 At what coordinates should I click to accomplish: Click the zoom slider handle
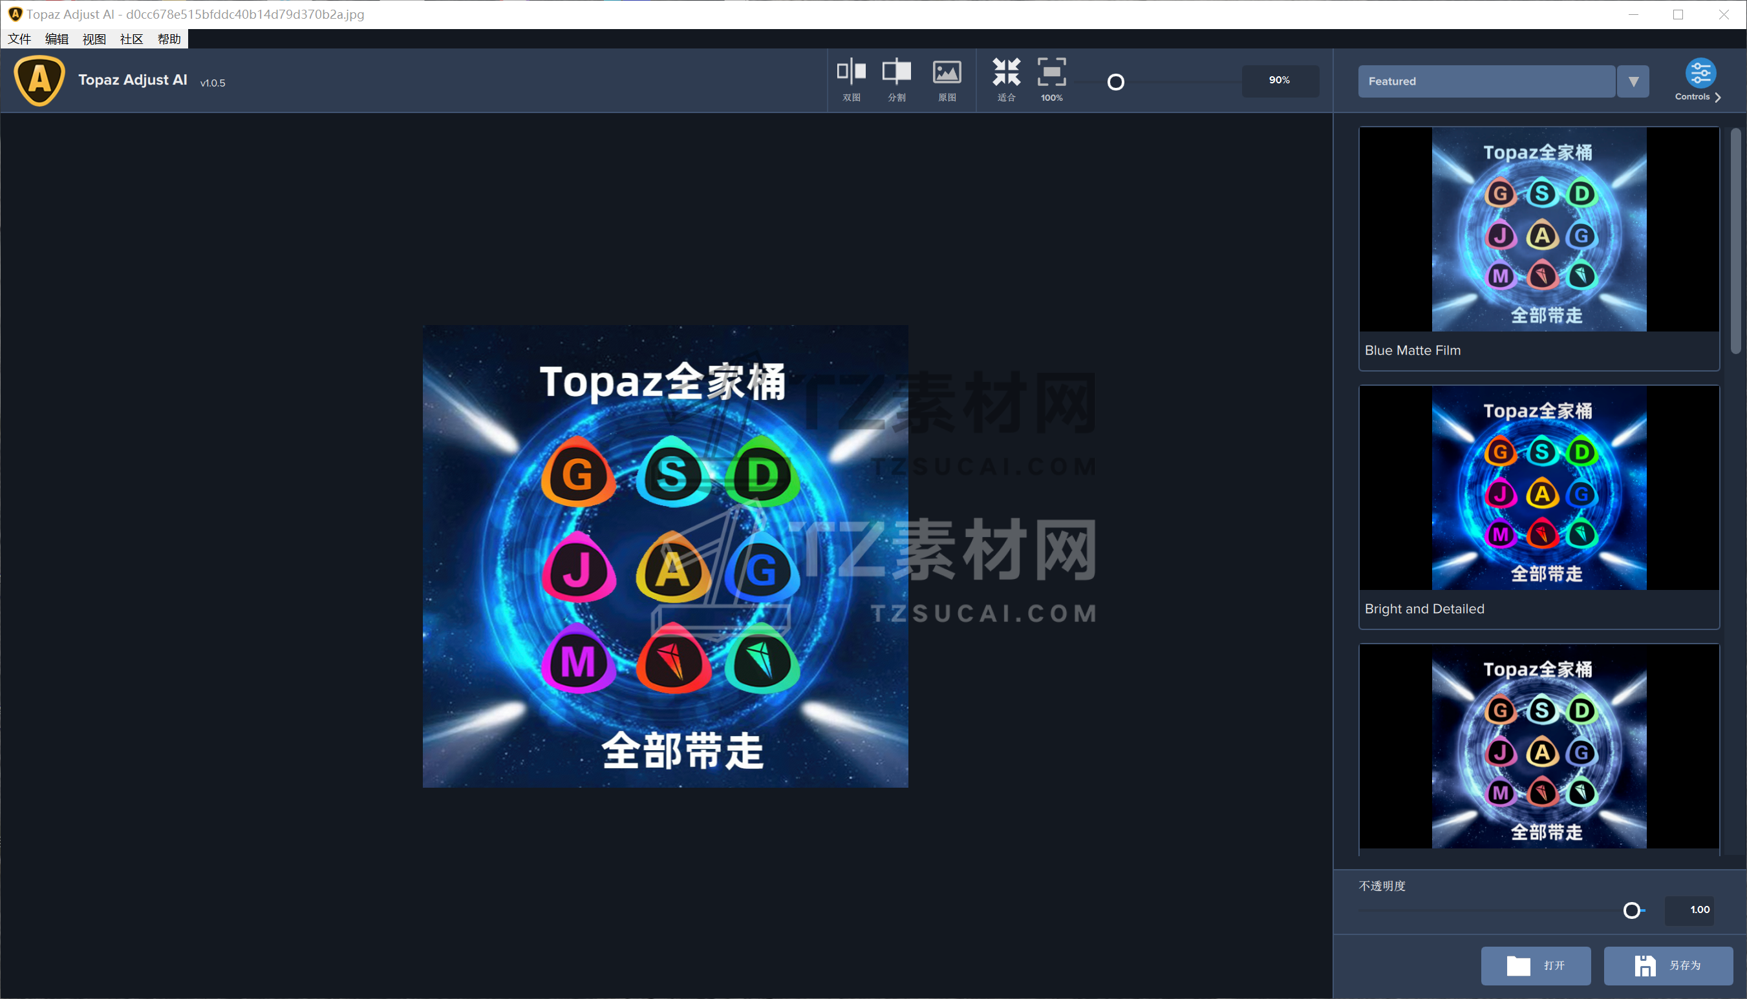(1115, 82)
